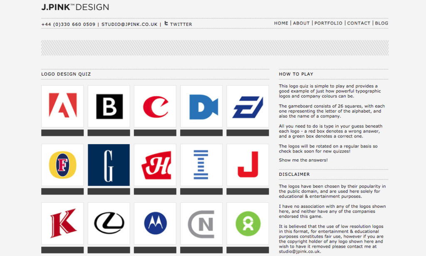
Task: Click the Lexus L oval logo
Action: pyautogui.click(x=109, y=224)
